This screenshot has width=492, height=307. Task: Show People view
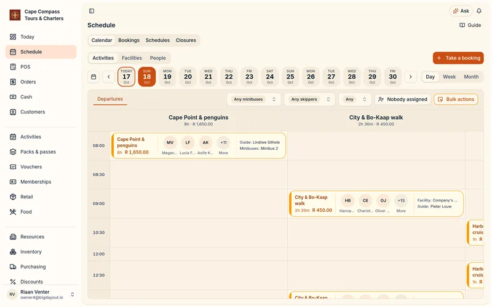[158, 58]
